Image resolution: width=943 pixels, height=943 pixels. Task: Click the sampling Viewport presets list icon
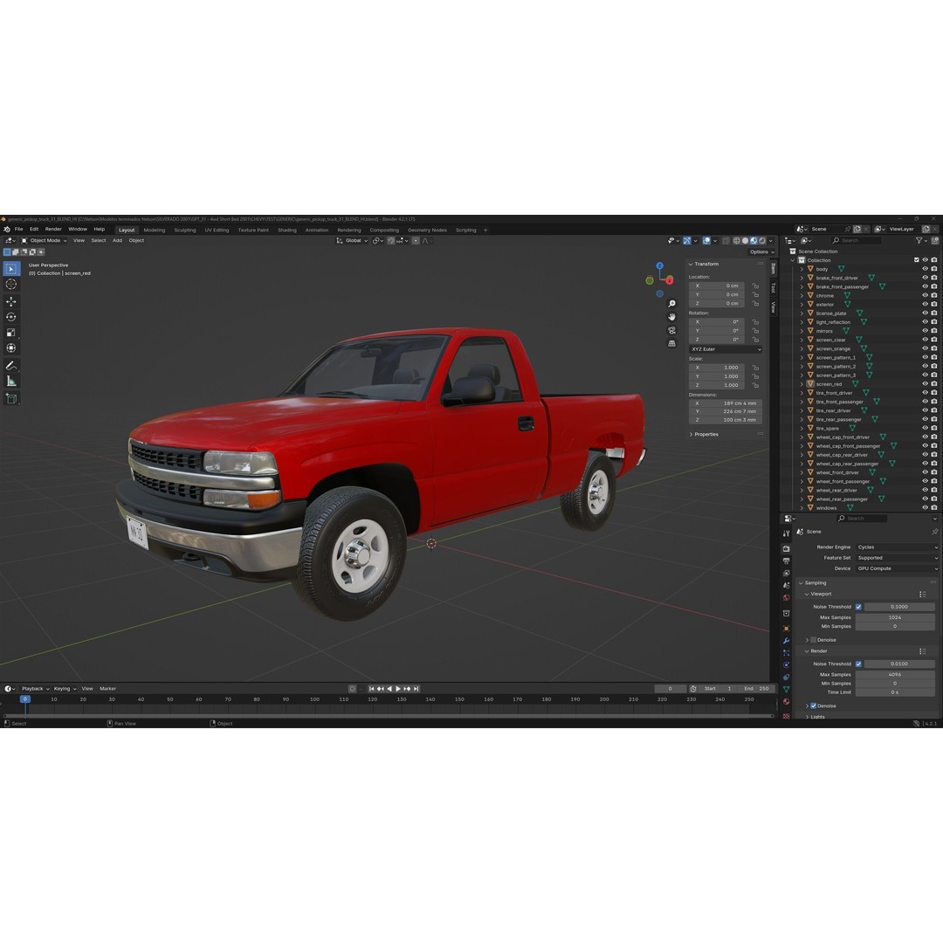click(x=923, y=595)
